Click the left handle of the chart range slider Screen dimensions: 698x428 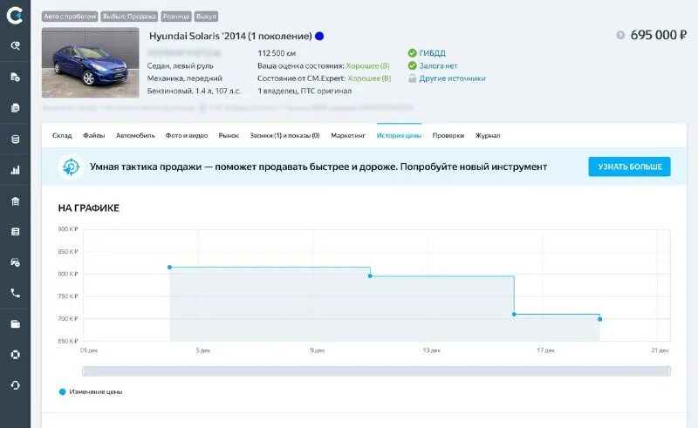84,371
